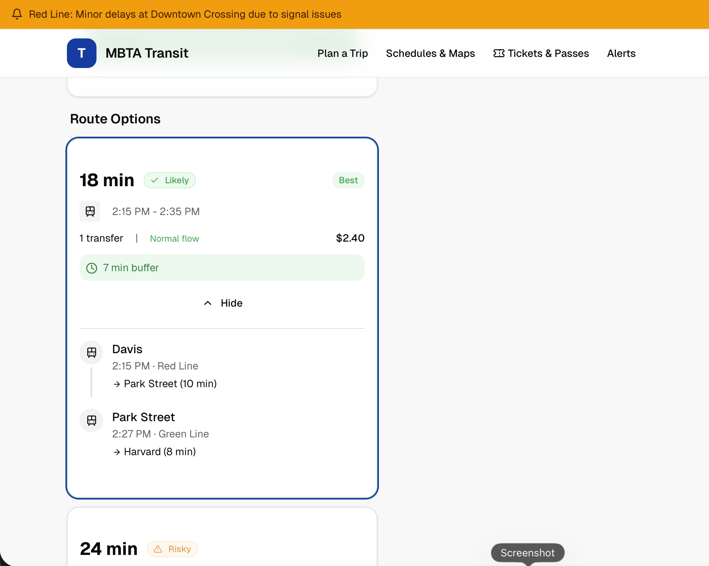709x566 pixels.
Task: Click the Park Street station heading
Action: click(x=143, y=417)
